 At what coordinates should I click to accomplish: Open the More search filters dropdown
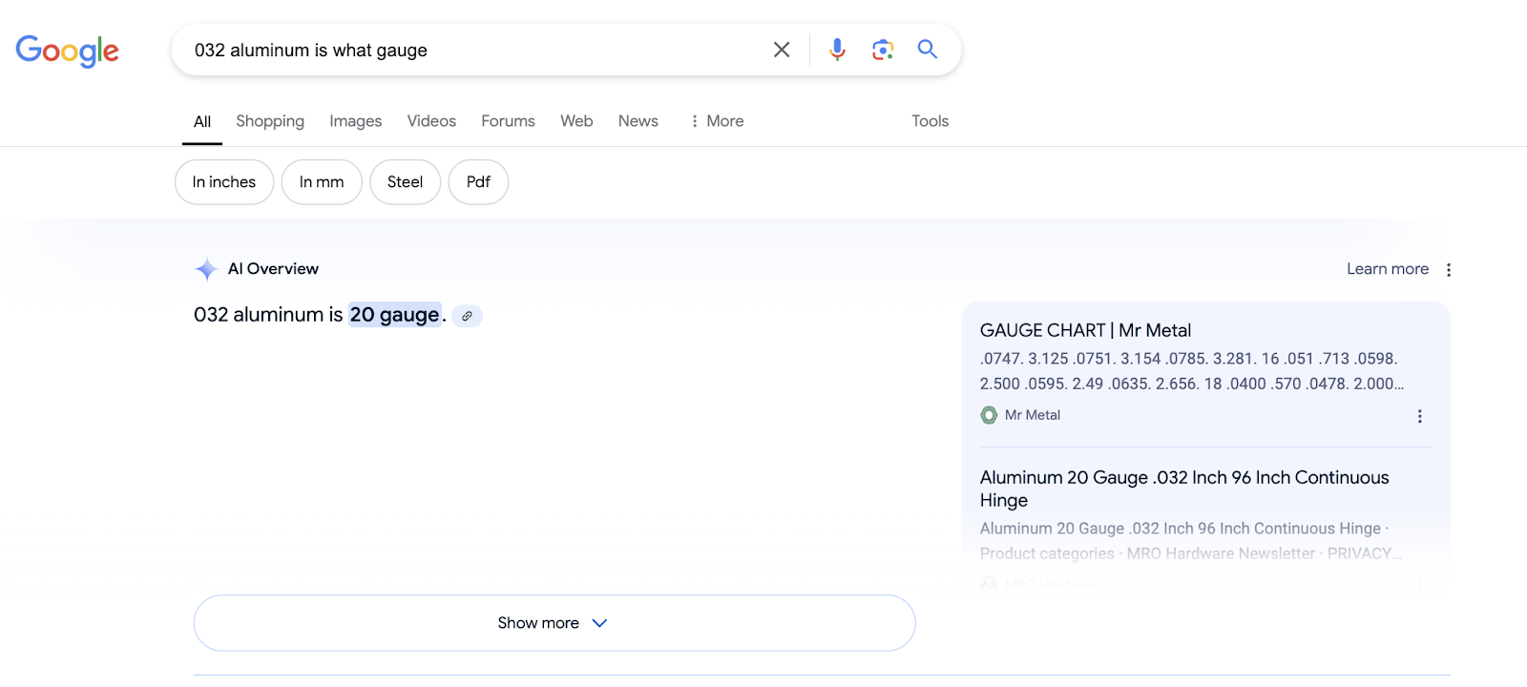click(717, 121)
